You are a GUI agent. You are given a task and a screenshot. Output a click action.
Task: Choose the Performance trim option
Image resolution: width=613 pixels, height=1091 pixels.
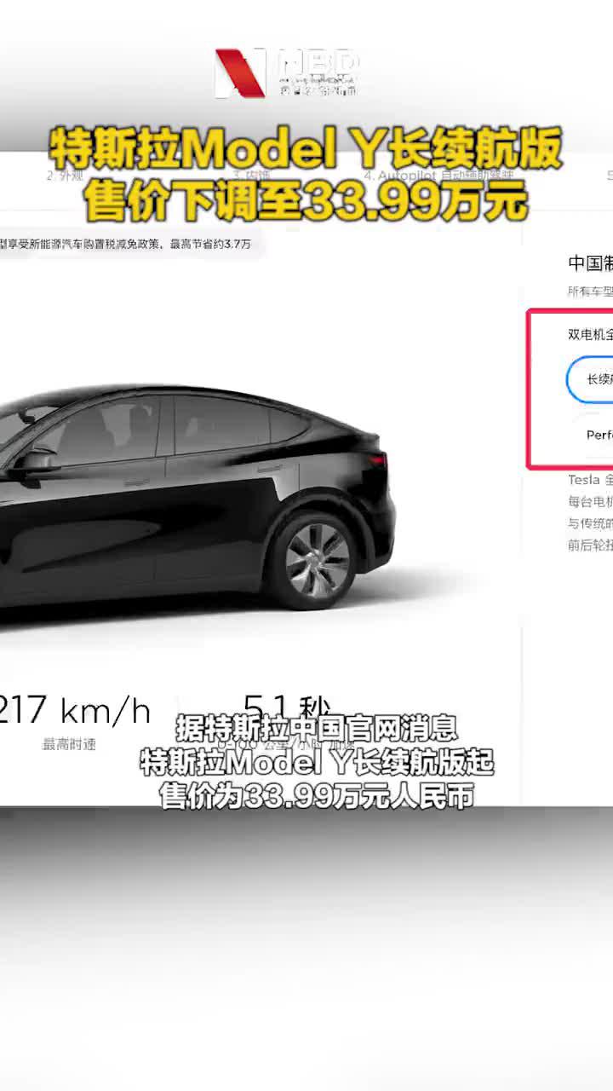[593, 435]
